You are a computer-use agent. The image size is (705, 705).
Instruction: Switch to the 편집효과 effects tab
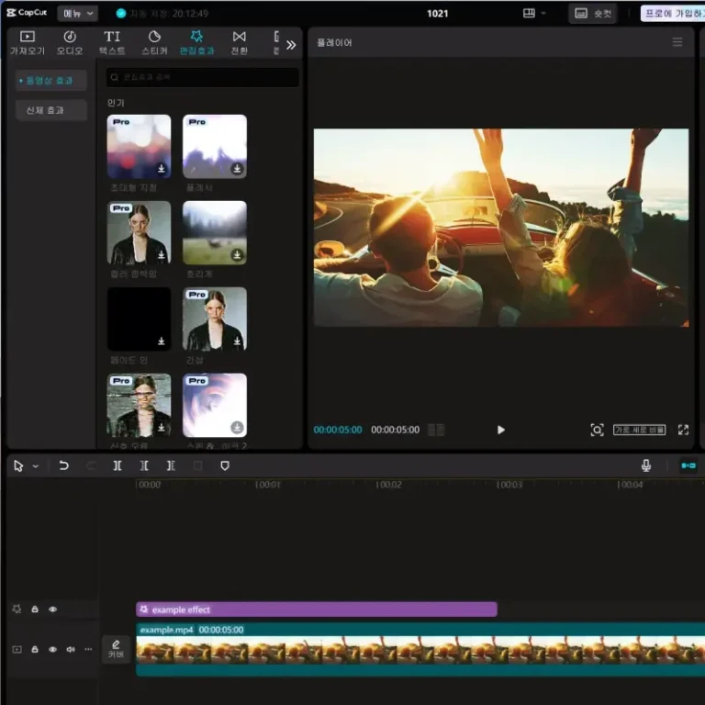tap(196, 43)
